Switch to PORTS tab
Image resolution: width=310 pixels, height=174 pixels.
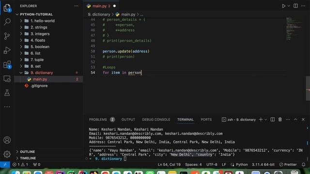click(x=206, y=119)
